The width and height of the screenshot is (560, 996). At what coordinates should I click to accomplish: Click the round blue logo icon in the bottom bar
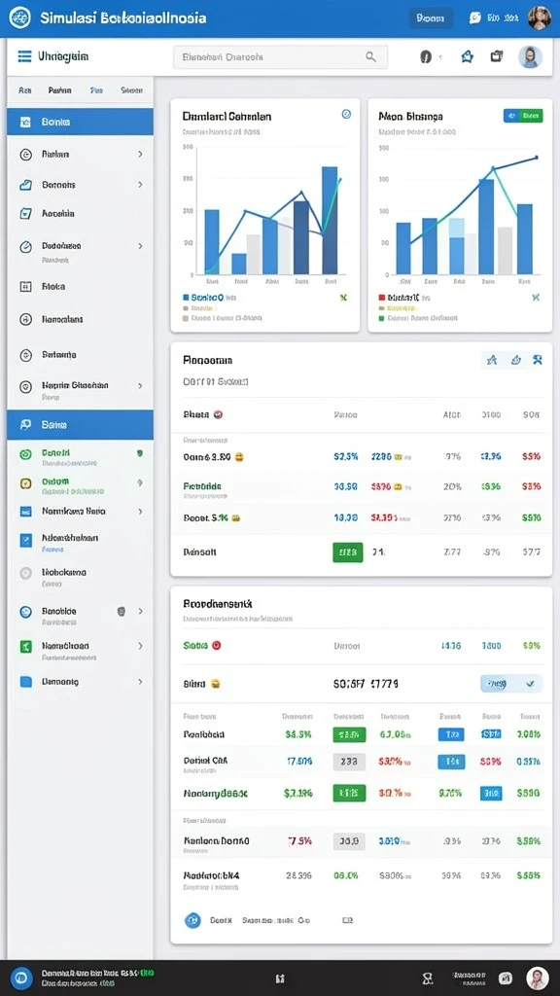tap(21, 978)
